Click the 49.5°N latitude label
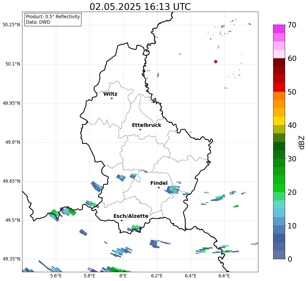The height and width of the screenshot is (281, 308). [x=13, y=220]
